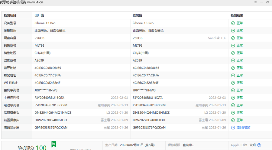The width and height of the screenshot is (272, 150).
Task: Open the 如何判断? link
Action: (x=244, y=128)
